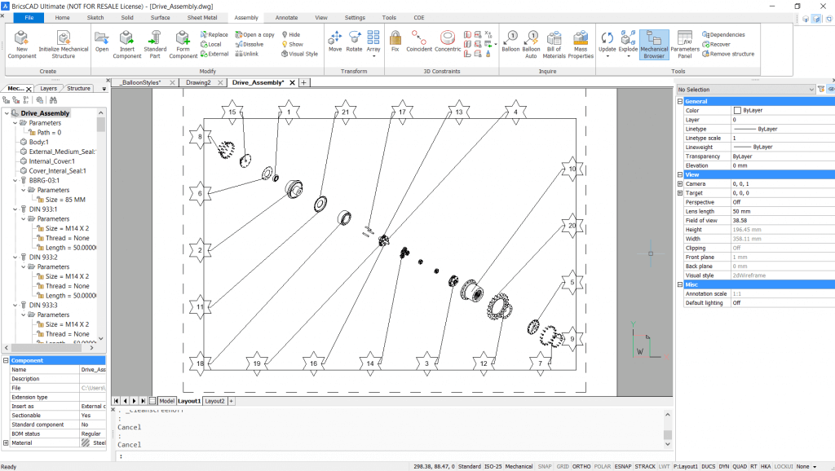
Task: Click the Unlink button
Action: click(246, 54)
